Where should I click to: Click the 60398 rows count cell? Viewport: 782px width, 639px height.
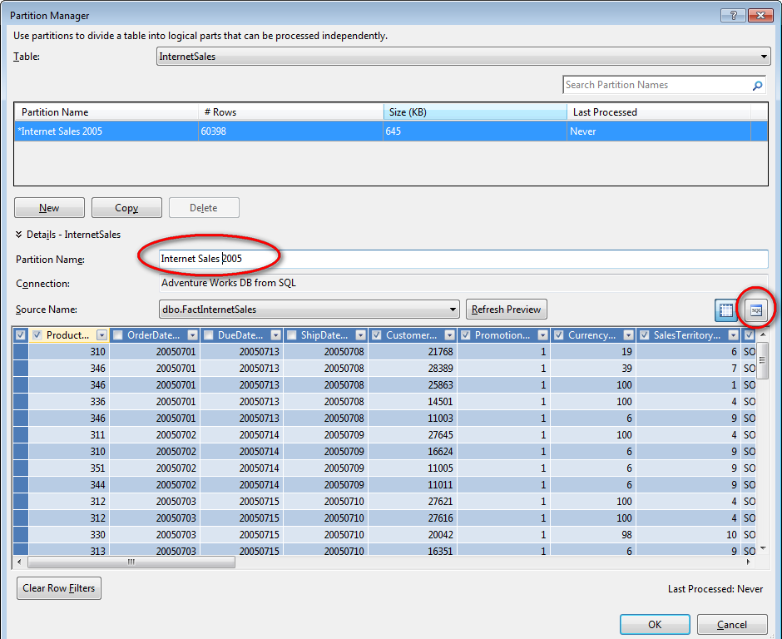point(291,131)
